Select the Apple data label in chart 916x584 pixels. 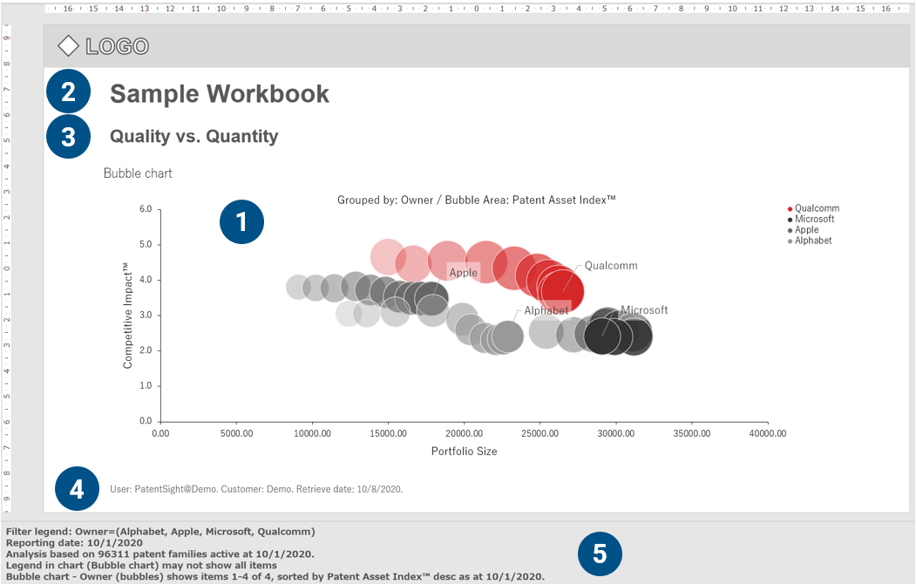pos(464,273)
